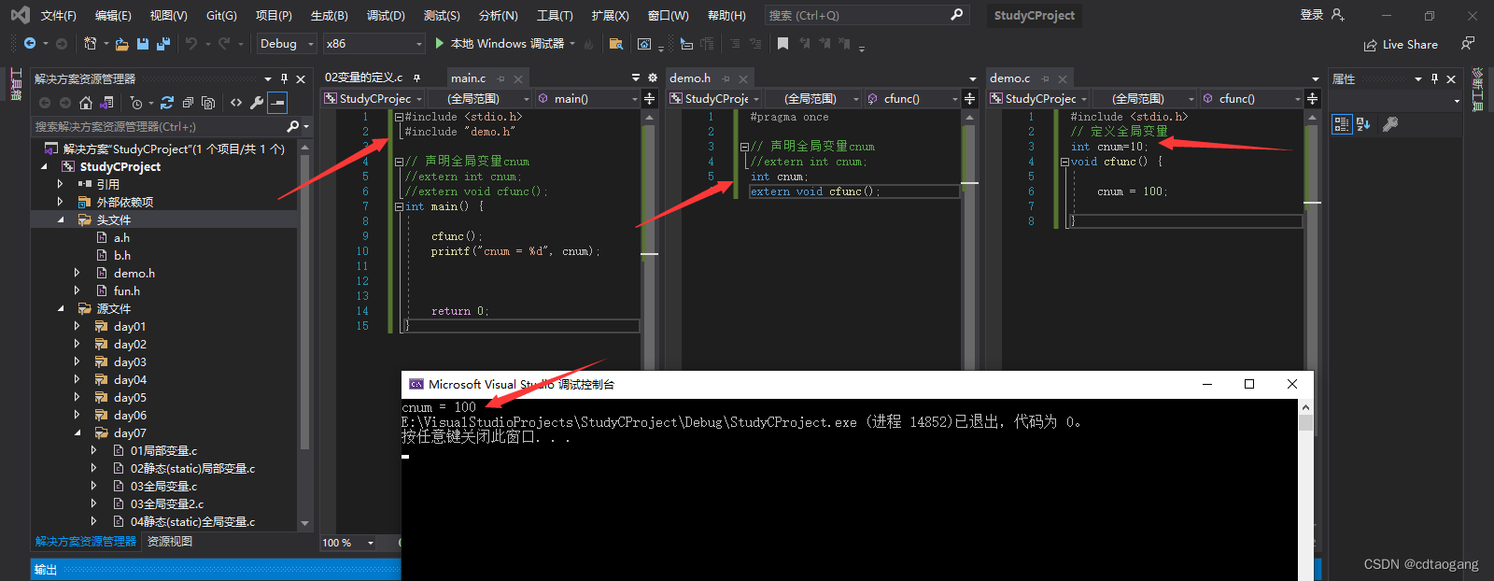Open the Debug configuration dropdown
1494x581 pixels.
(x=287, y=44)
